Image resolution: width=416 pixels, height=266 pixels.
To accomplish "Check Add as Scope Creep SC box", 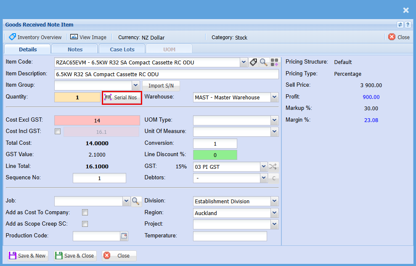I will pos(85,224).
